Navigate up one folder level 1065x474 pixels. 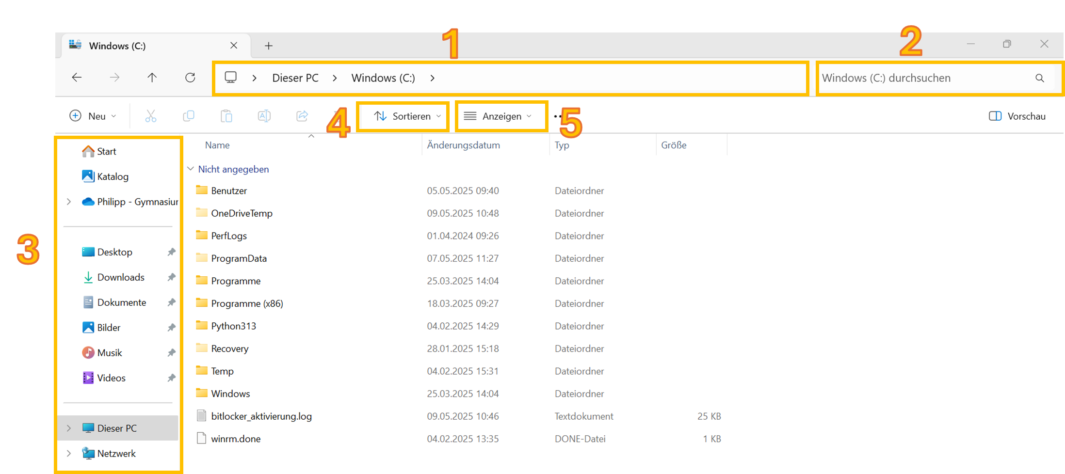pos(152,78)
